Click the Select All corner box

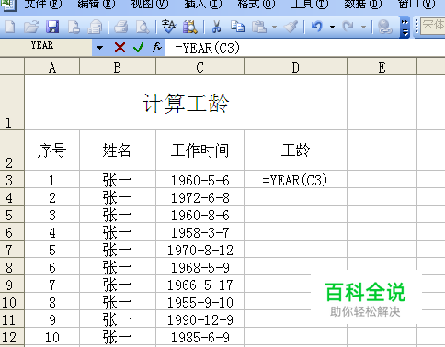point(12,67)
